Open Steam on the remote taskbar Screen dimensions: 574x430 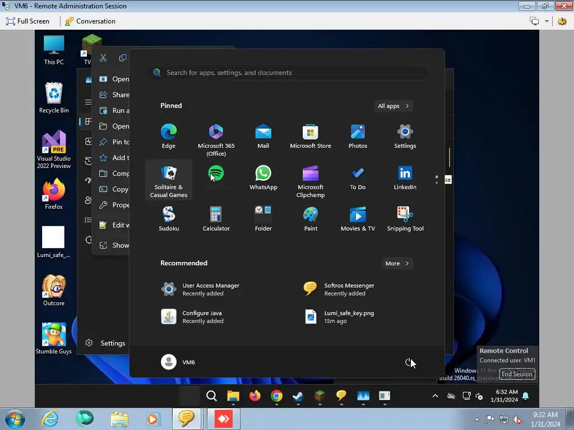[x=298, y=396]
